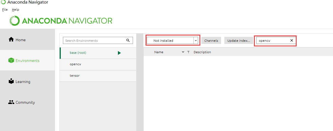Click the Anaconda Navigator logo in the header

pyautogui.click(x=61, y=21)
